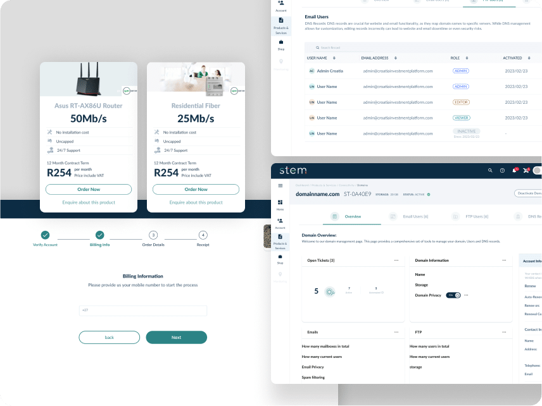
Task: Open the Domain Information three-dot menu
Action: [x=504, y=260]
